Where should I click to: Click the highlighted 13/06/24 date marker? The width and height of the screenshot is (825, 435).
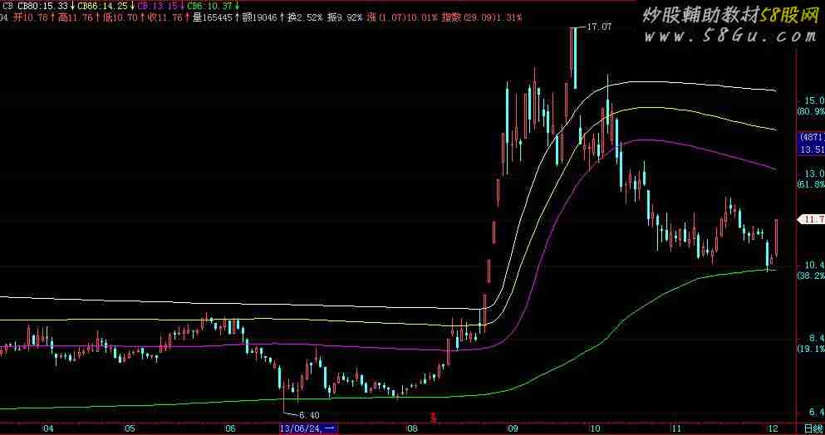308,428
